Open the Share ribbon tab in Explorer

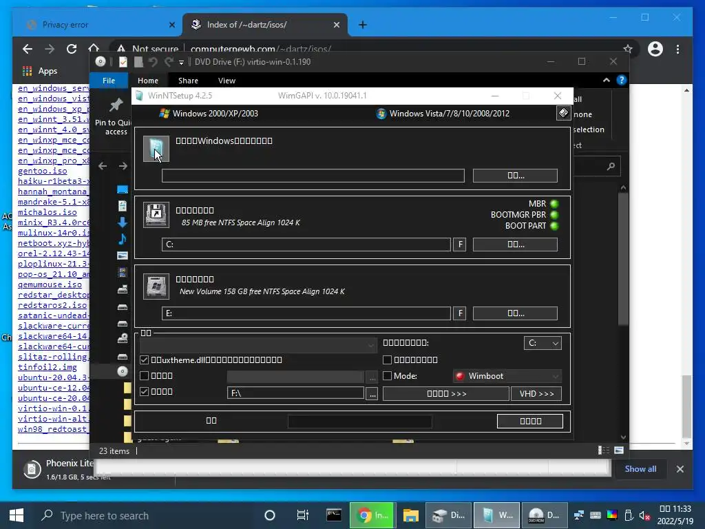click(188, 81)
